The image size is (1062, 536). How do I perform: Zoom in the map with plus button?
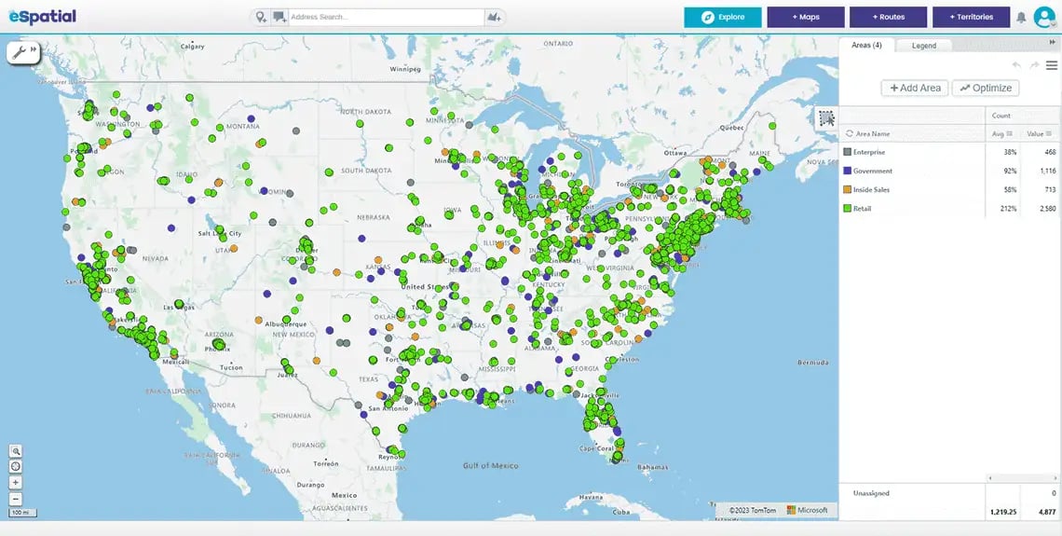pos(16,483)
